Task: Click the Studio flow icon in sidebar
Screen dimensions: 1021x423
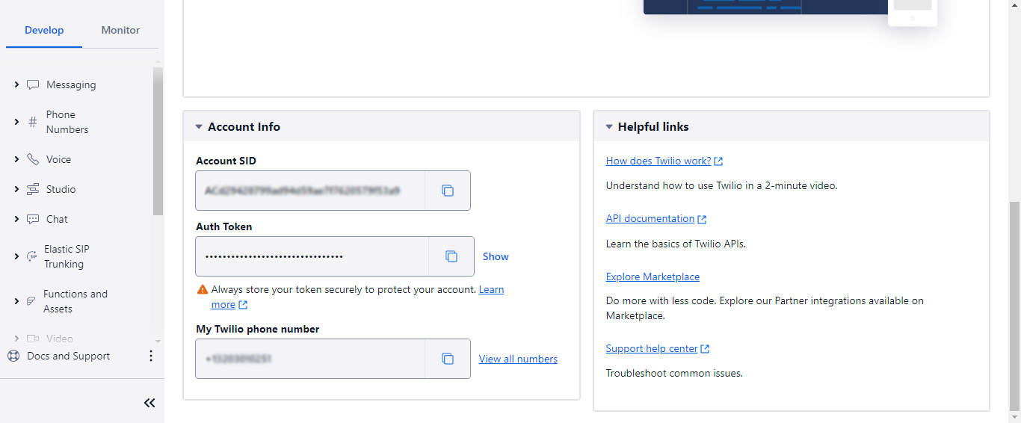Action: (x=33, y=190)
